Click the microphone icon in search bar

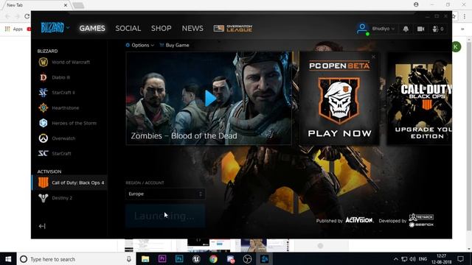(x=129, y=259)
